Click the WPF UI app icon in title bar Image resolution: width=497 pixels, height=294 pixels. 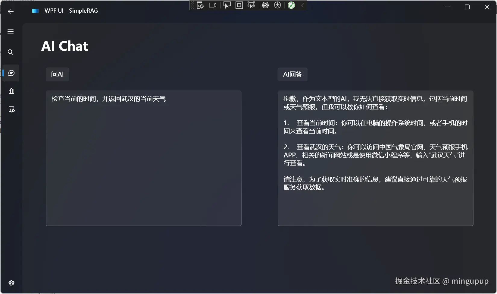pos(35,11)
